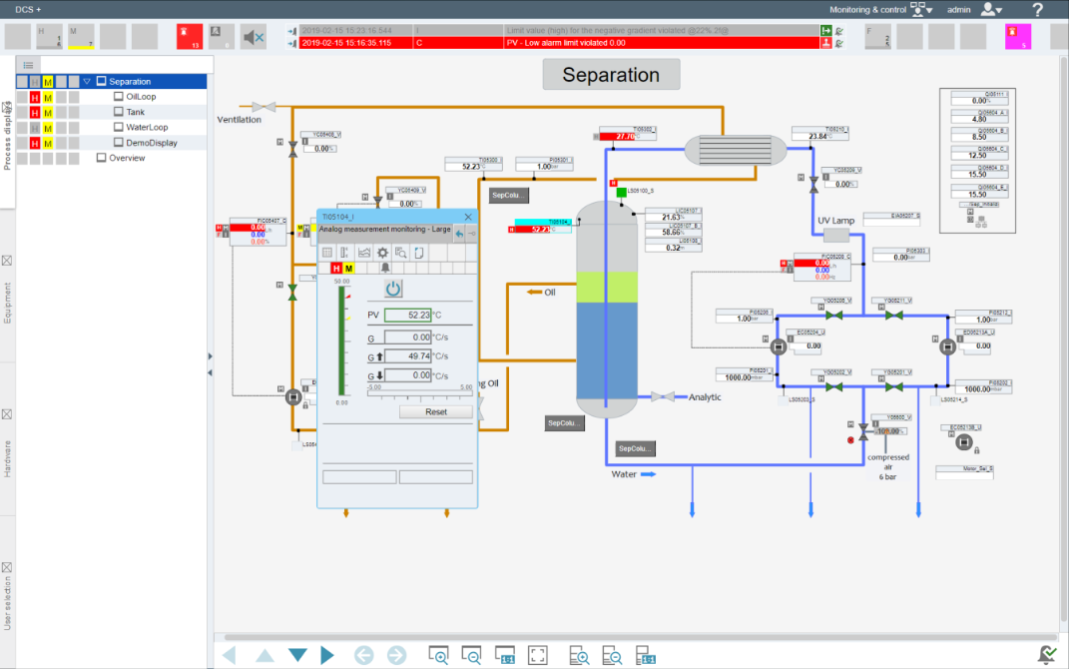The width and height of the screenshot is (1069, 669).
Task: Click the PV value field 52.23
Action: tap(407, 315)
